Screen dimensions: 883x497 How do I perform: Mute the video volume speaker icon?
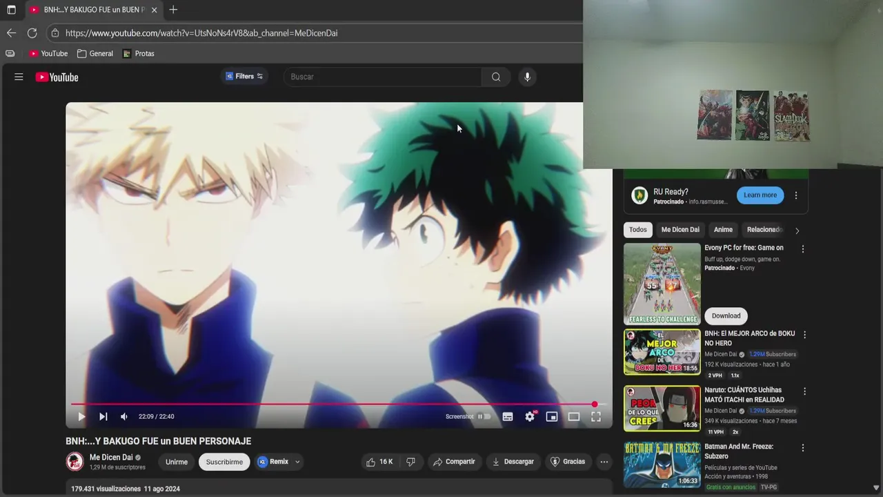coord(124,416)
